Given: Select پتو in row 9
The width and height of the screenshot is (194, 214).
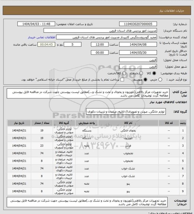Looking at the screenshot, I should pos(128,191).
